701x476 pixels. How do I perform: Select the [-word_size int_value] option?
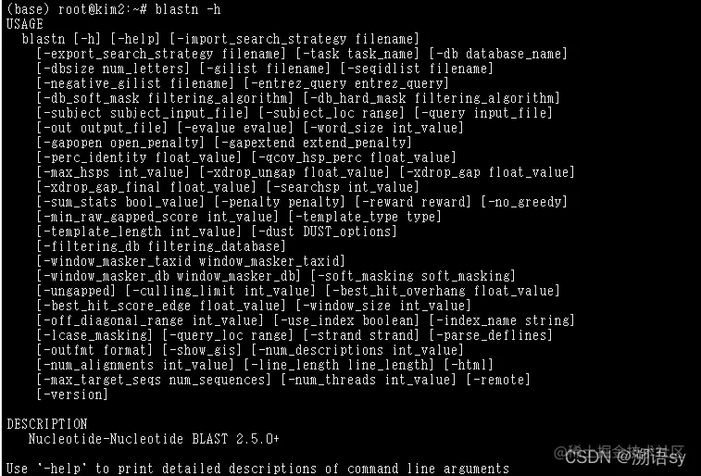[x=383, y=129]
